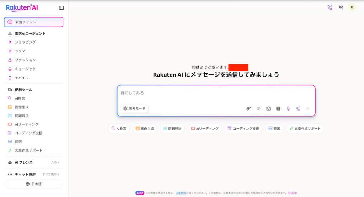Screen dimensions: 364x197
Task: Click the copy/screens icon in input bar
Action: 258,108
